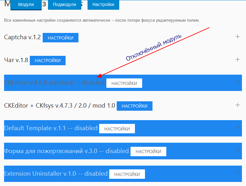The width and height of the screenshot is (246, 186).
Task: Select the Captcha v.1.2 module title
Action: tap(23, 37)
